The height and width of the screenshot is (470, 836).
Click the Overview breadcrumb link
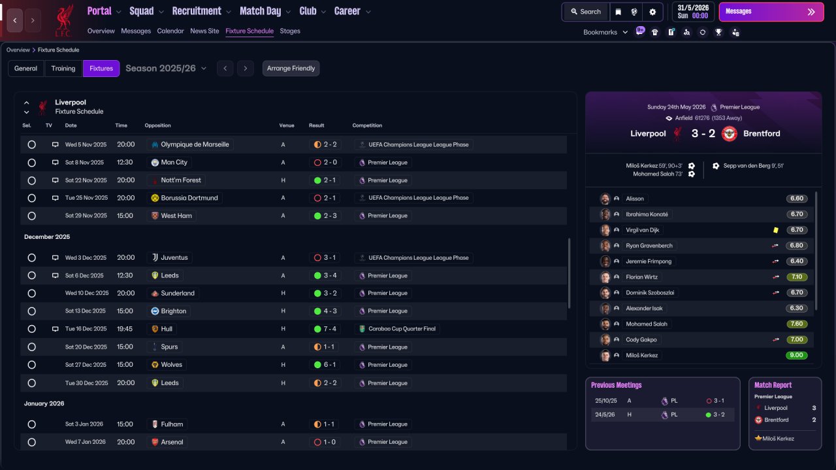pos(18,50)
